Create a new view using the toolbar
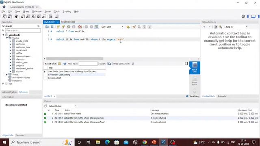 point(33,16)
